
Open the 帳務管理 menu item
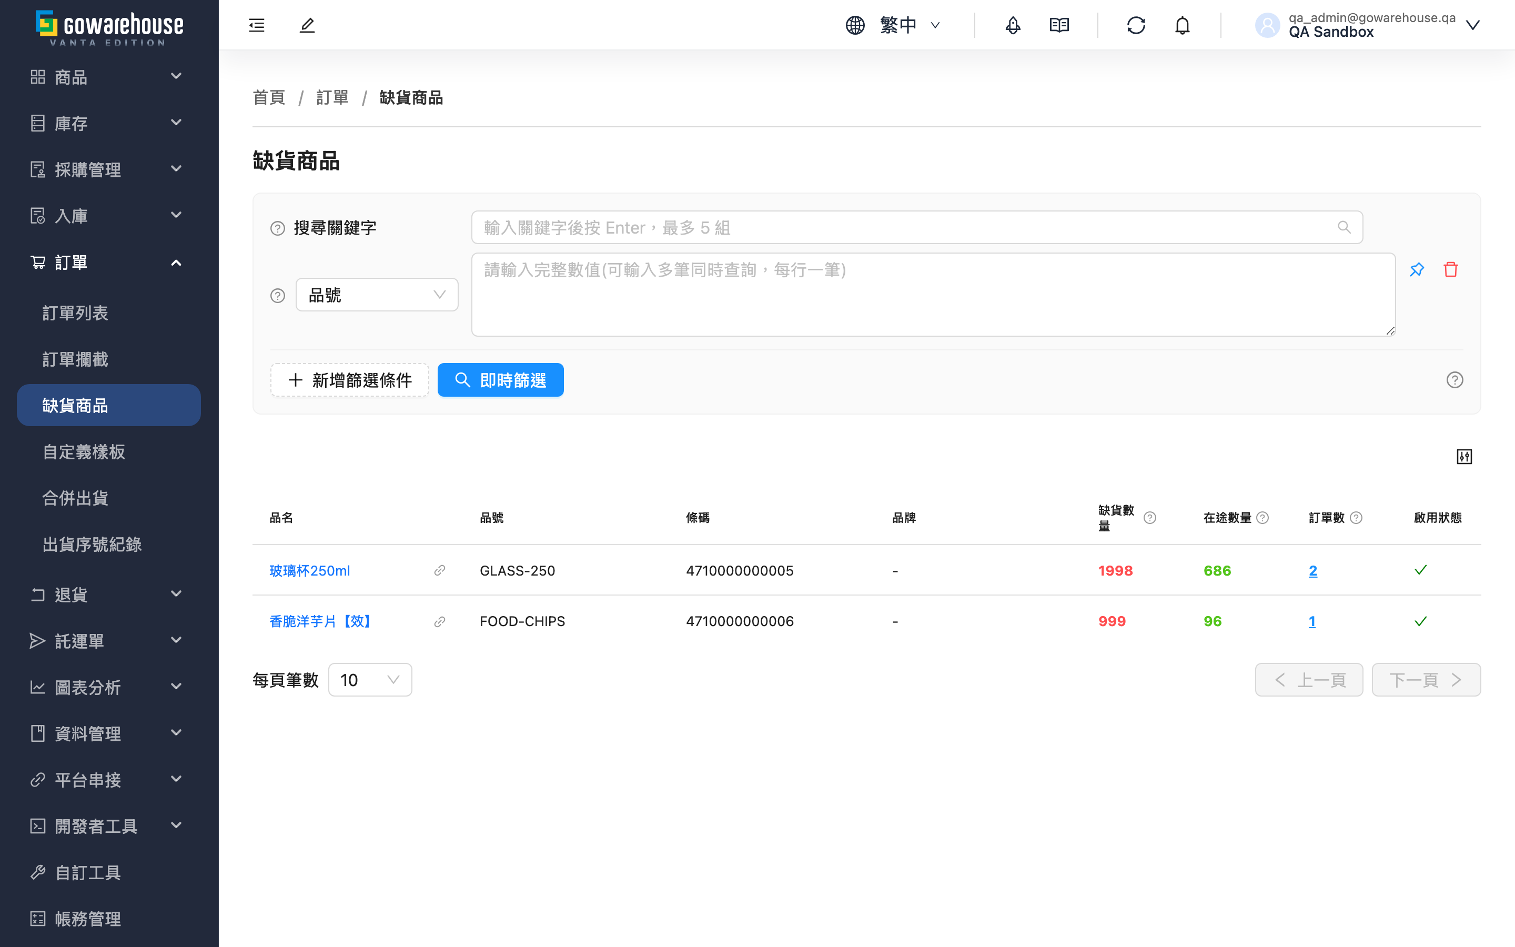click(109, 918)
